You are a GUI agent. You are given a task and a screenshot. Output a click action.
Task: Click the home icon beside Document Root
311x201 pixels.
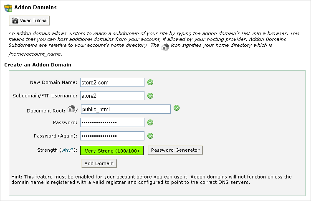click(71, 109)
